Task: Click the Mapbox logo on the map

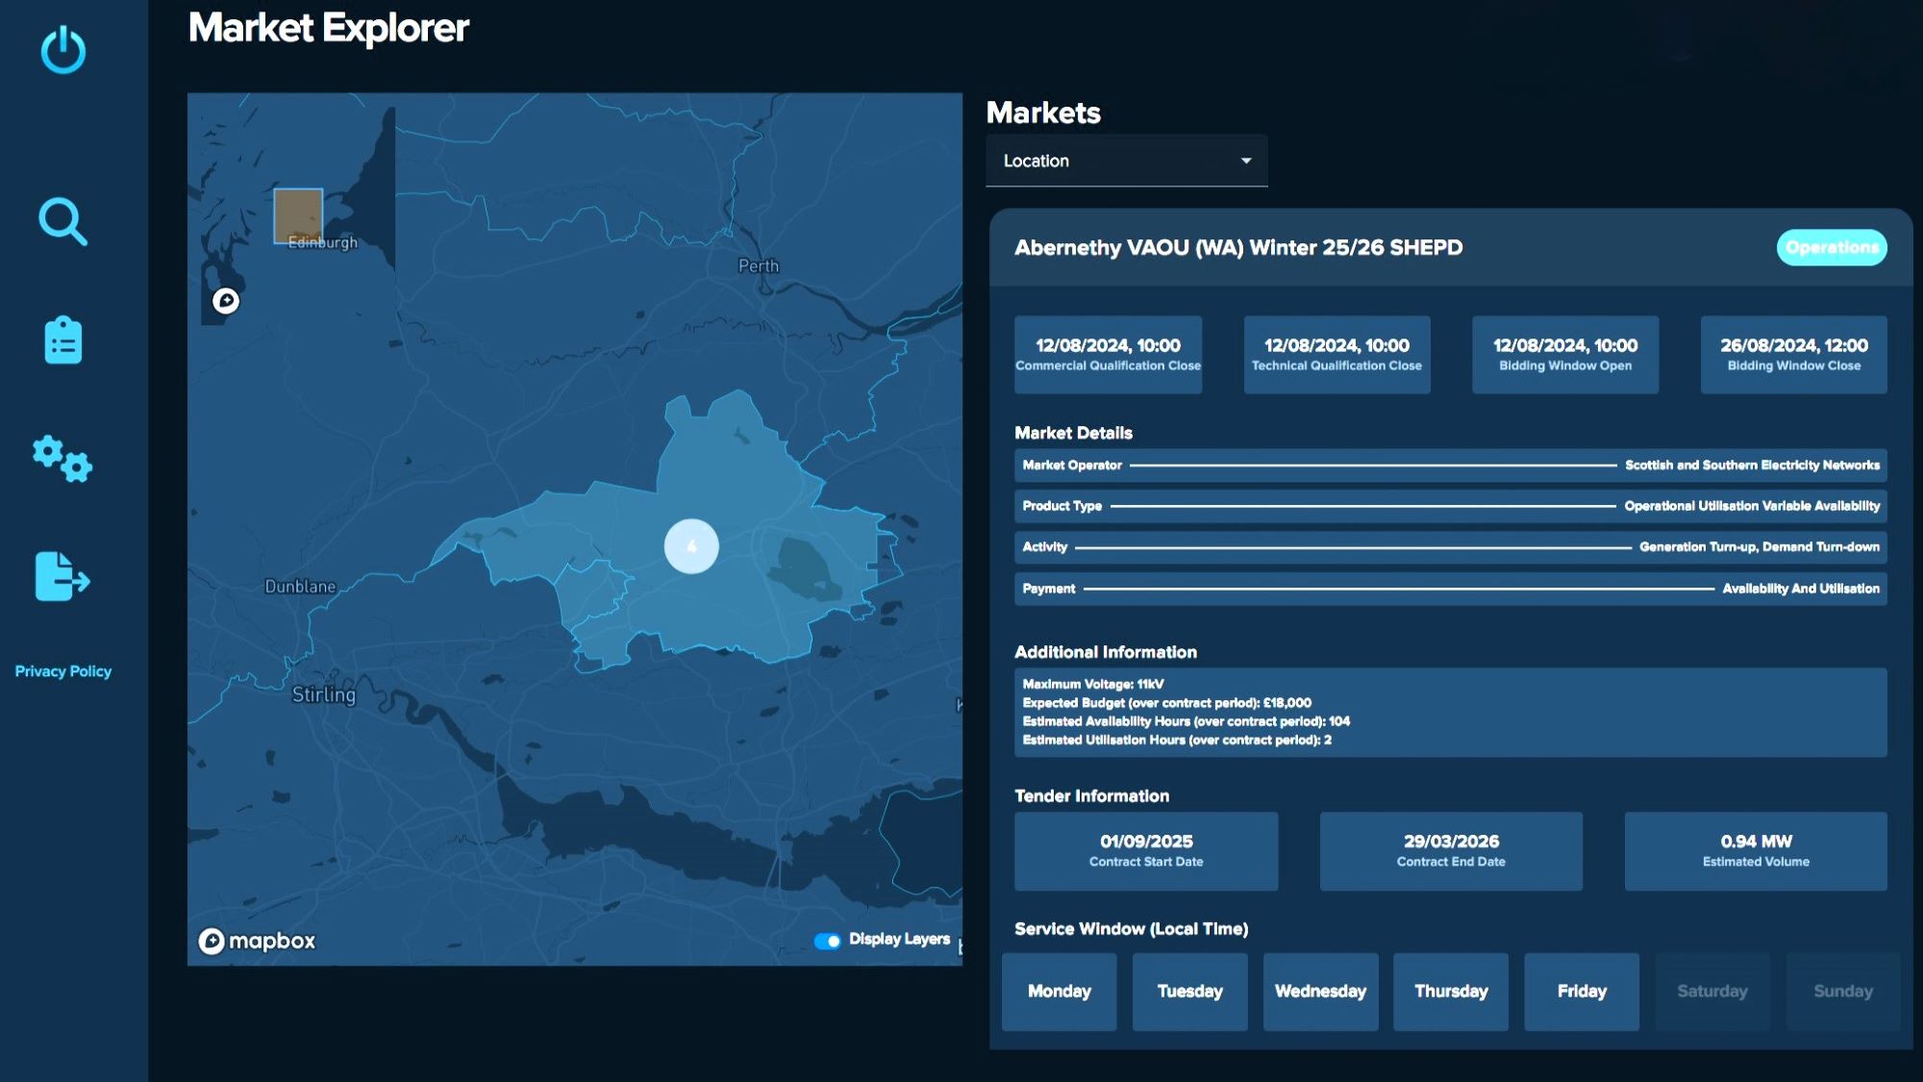Action: (258, 941)
